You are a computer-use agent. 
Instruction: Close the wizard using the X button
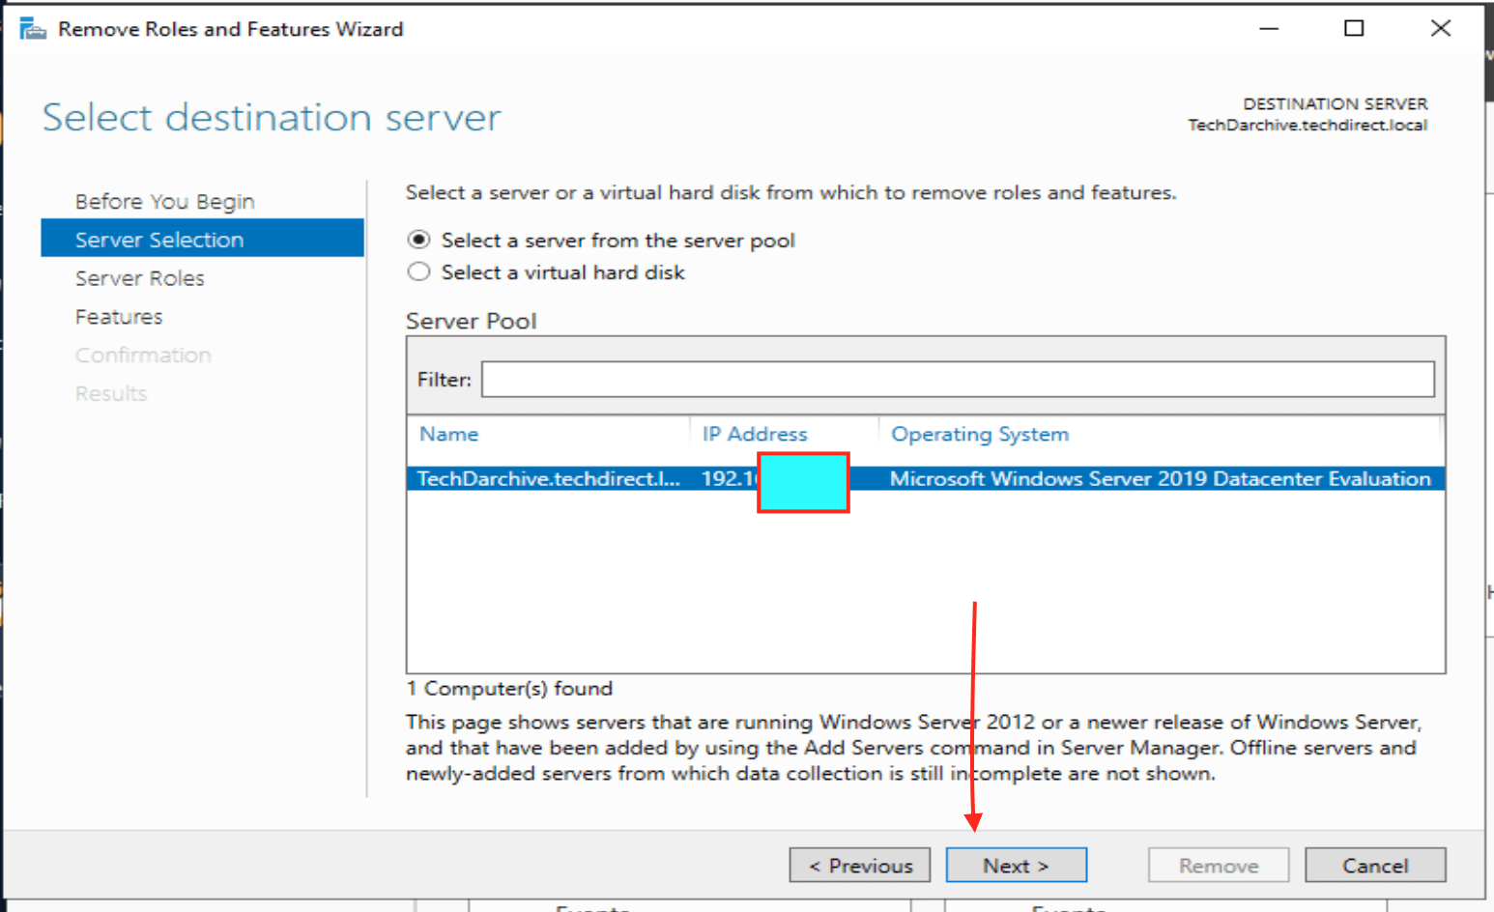point(1440,29)
